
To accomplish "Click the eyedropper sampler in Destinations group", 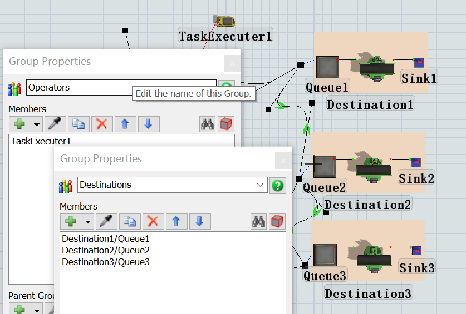I will [x=106, y=221].
